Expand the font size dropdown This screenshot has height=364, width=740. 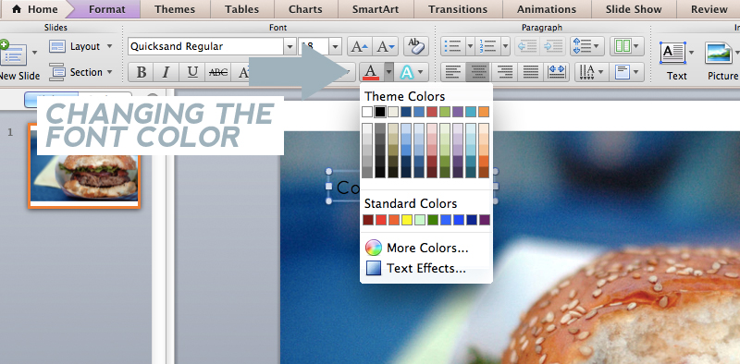click(x=335, y=46)
